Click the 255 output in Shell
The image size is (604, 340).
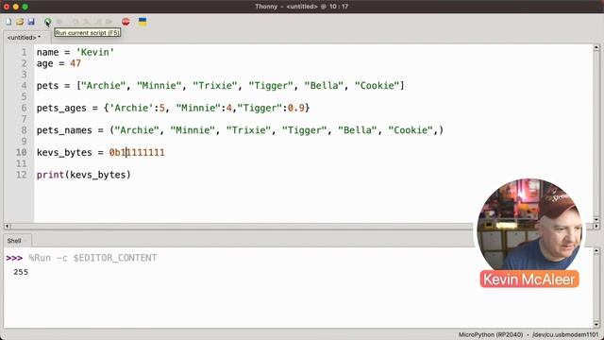click(x=21, y=272)
